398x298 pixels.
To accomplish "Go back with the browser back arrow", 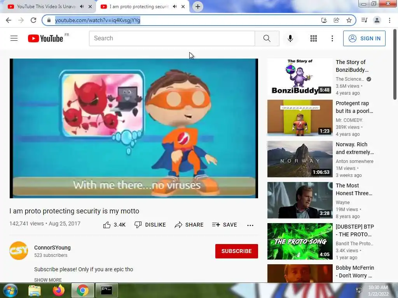I will tap(9, 20).
